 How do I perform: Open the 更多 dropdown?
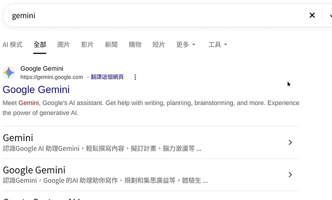click(x=186, y=44)
